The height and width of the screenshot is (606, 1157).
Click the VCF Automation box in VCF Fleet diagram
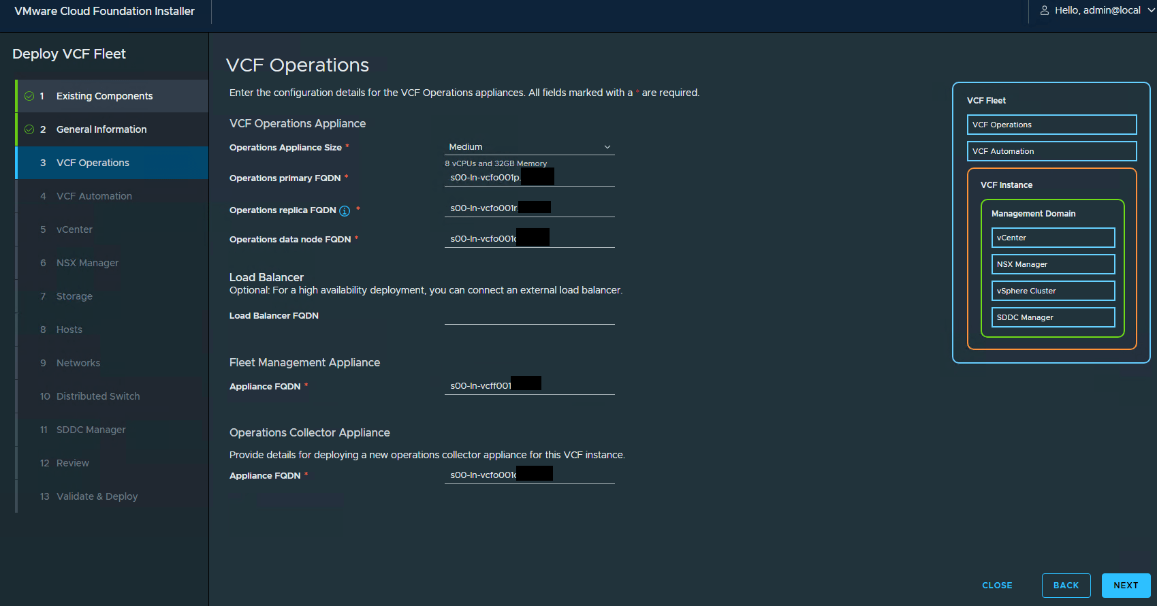click(x=1051, y=151)
